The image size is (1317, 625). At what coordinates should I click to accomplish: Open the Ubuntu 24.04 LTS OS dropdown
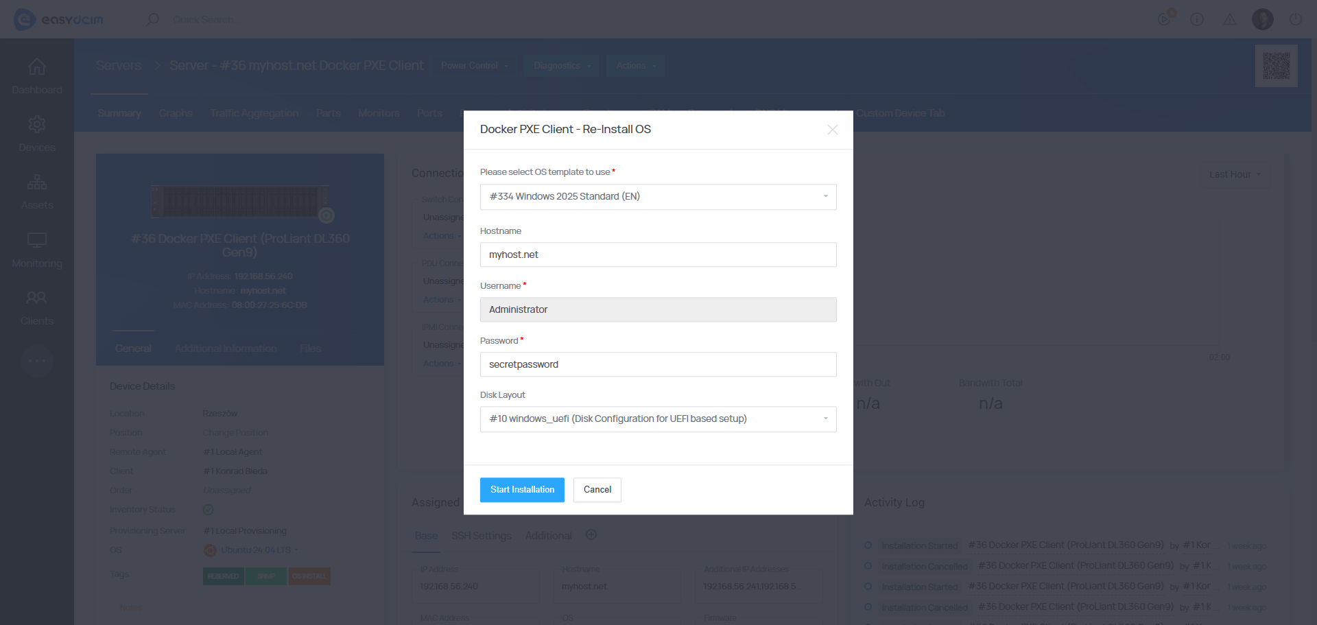coord(259,550)
